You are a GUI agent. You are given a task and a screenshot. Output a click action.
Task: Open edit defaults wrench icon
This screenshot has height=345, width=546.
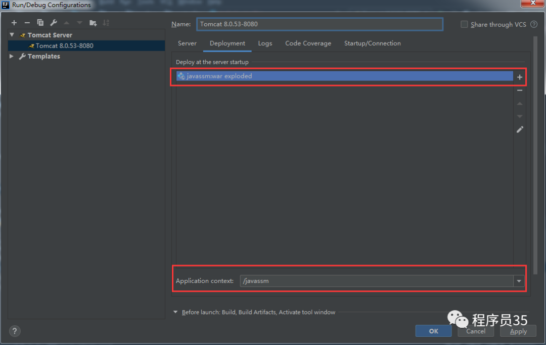[54, 23]
